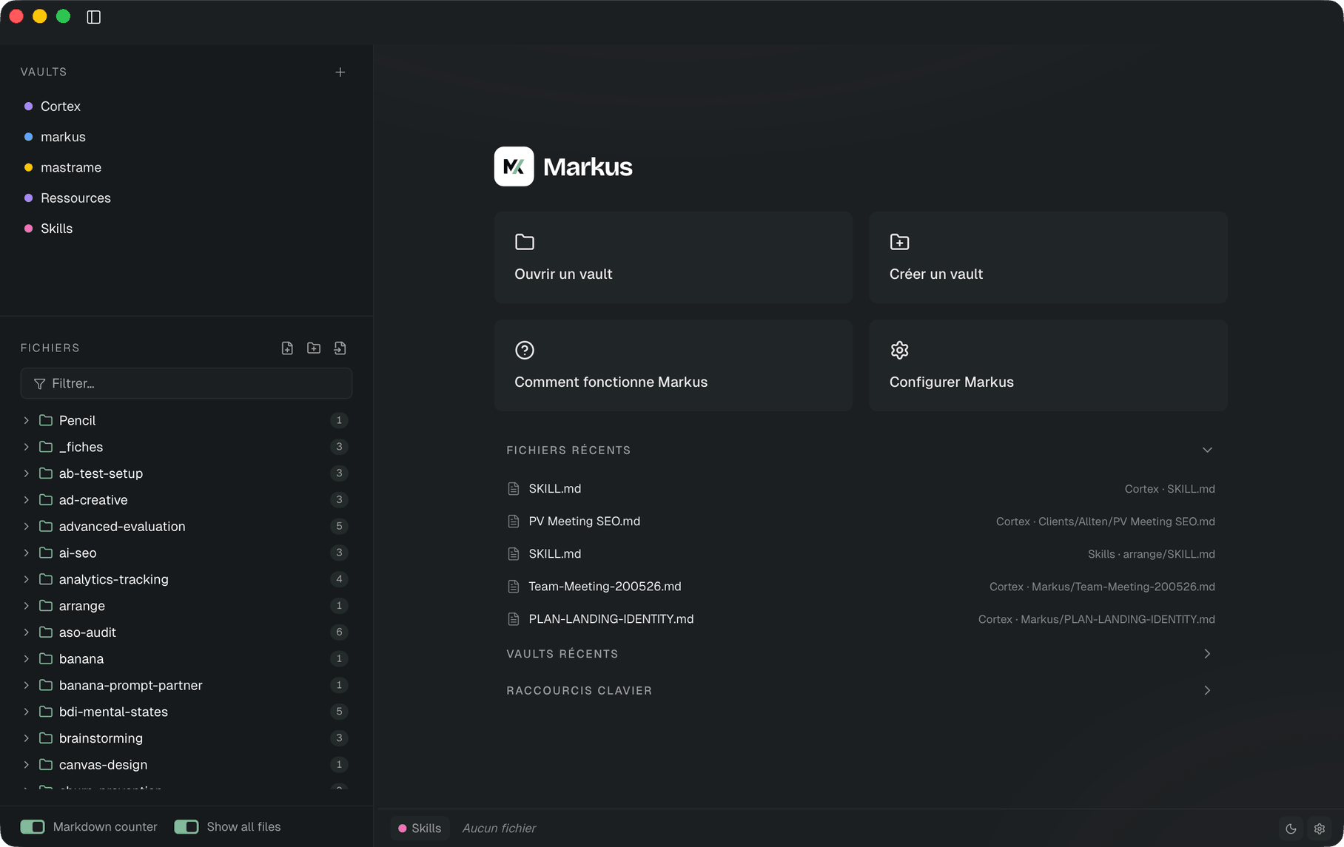Collapse the Fichiers récents section
Viewport: 1344px width, 847px height.
click(1207, 450)
